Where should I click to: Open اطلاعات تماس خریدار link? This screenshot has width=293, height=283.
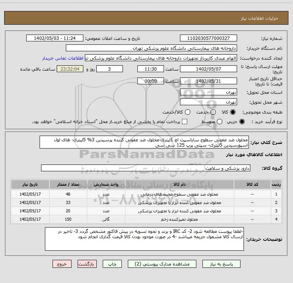63,58
